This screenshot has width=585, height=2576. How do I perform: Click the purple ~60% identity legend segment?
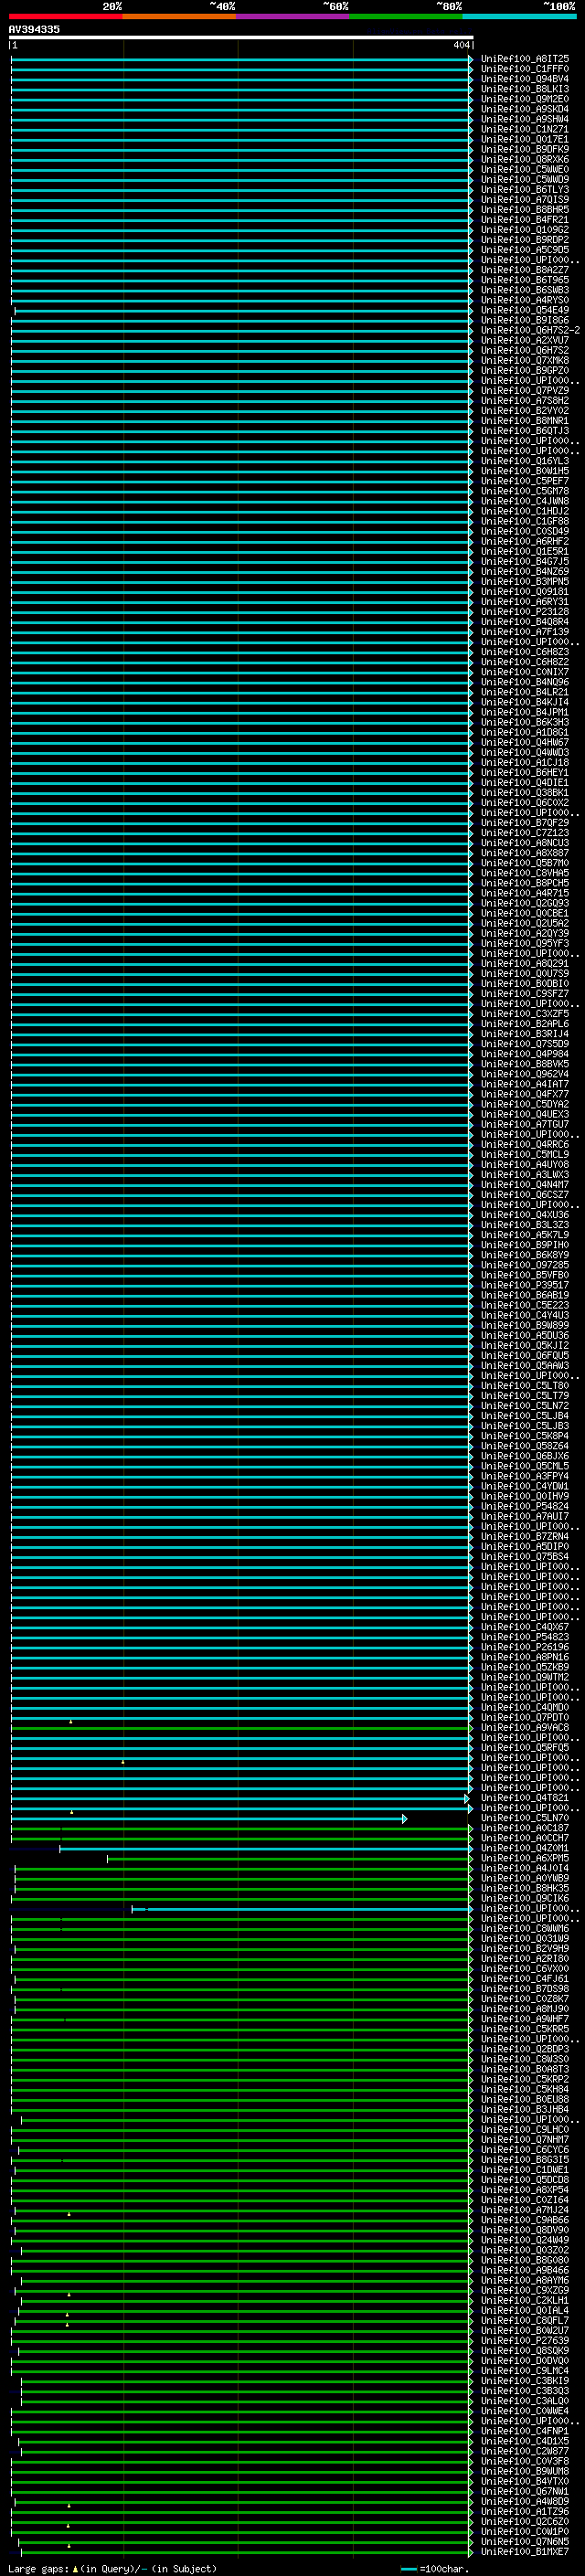[293, 16]
